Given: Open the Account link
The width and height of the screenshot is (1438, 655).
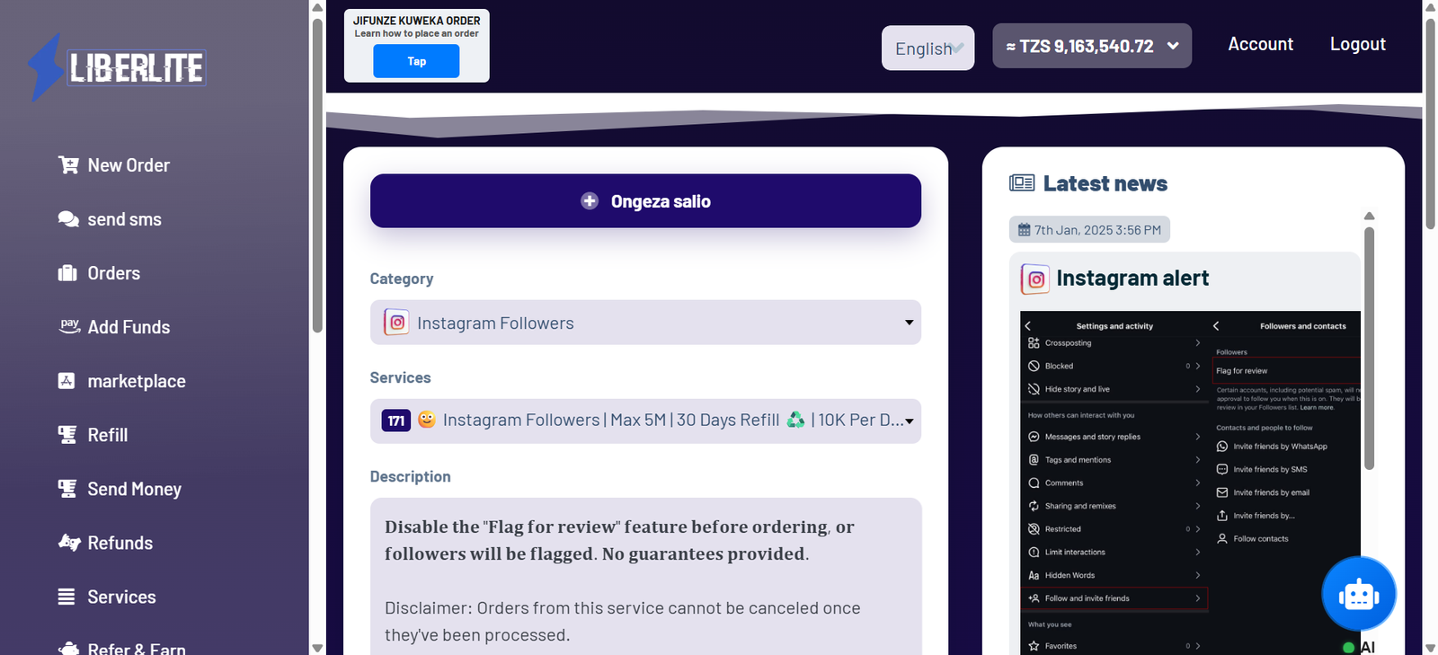Looking at the screenshot, I should (x=1260, y=44).
